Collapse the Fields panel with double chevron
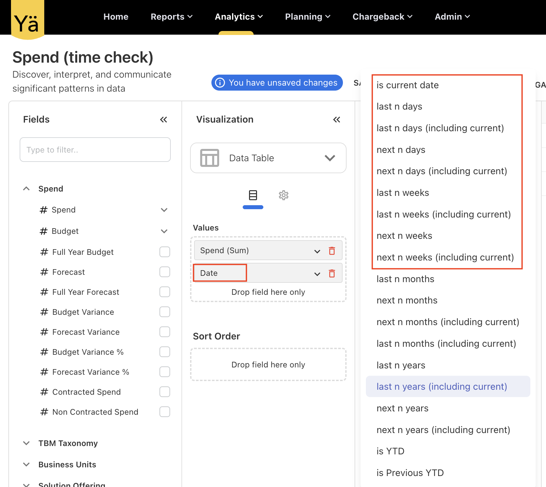The height and width of the screenshot is (487, 546). coord(163,120)
